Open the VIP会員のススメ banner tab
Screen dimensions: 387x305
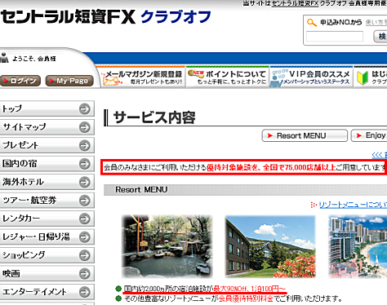click(x=311, y=77)
